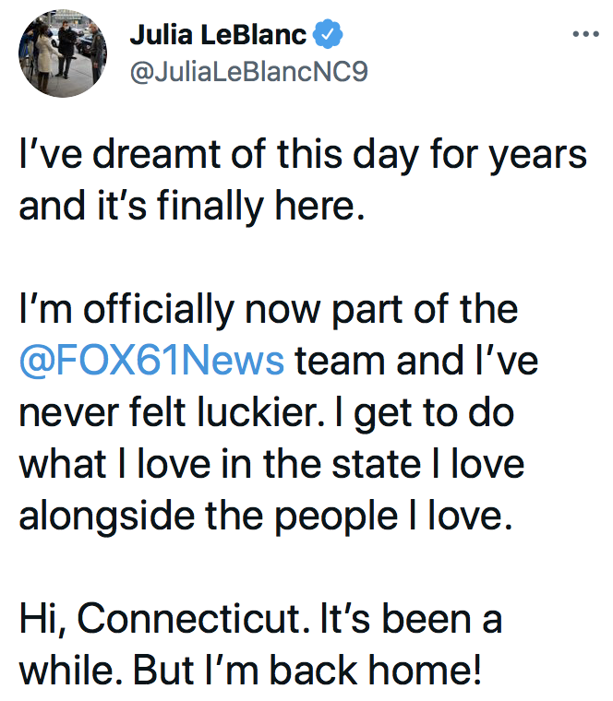Open the three-dot more options menu
Image resolution: width=613 pixels, height=701 pixels.
(586, 35)
